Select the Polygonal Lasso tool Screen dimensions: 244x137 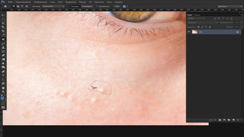pyautogui.click(x=3, y=23)
